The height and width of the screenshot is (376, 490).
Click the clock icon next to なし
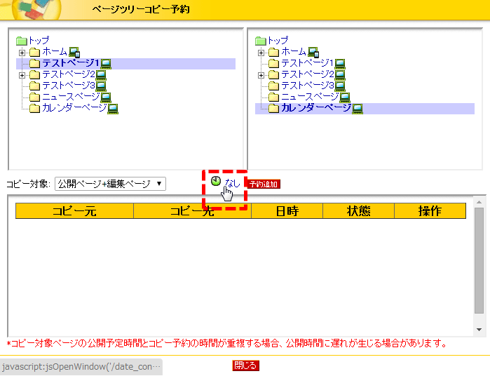tap(216, 181)
